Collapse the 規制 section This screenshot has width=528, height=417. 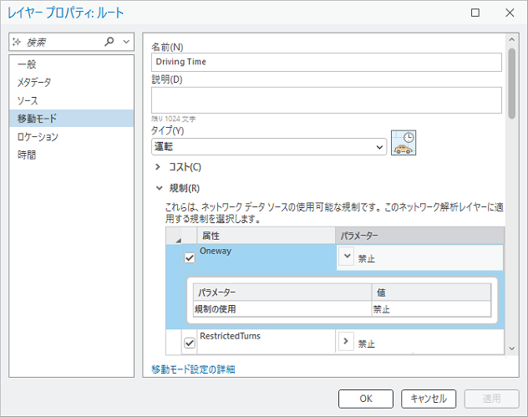(159, 188)
